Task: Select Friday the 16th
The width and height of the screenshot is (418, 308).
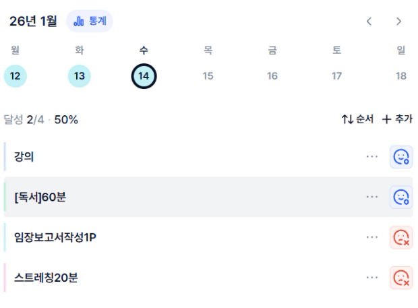Action: point(272,76)
